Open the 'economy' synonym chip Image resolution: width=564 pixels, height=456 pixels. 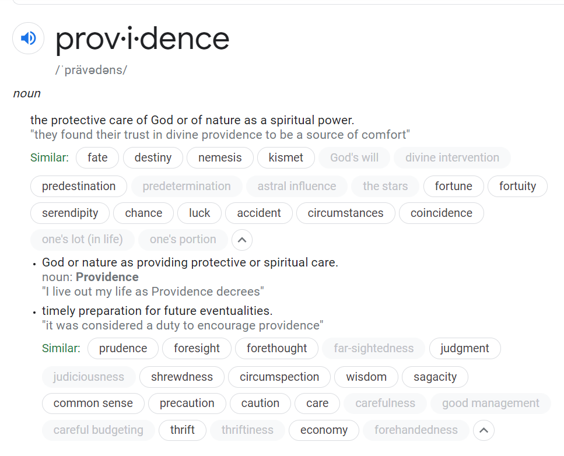pos(324,430)
